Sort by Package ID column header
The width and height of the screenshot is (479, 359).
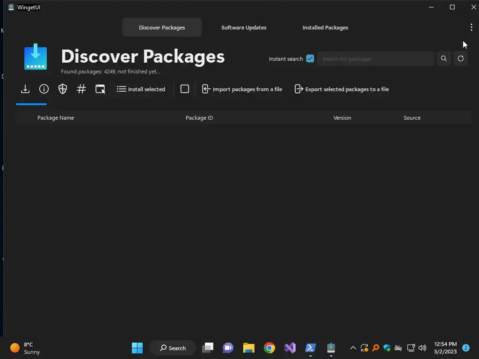tap(199, 118)
